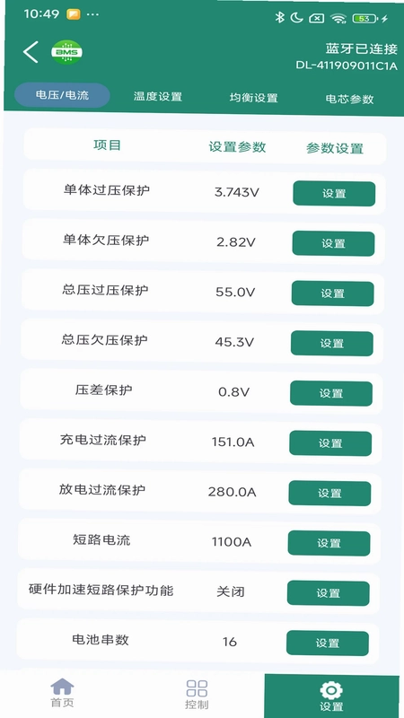Switch to the 温度设置 tab

[x=158, y=97]
